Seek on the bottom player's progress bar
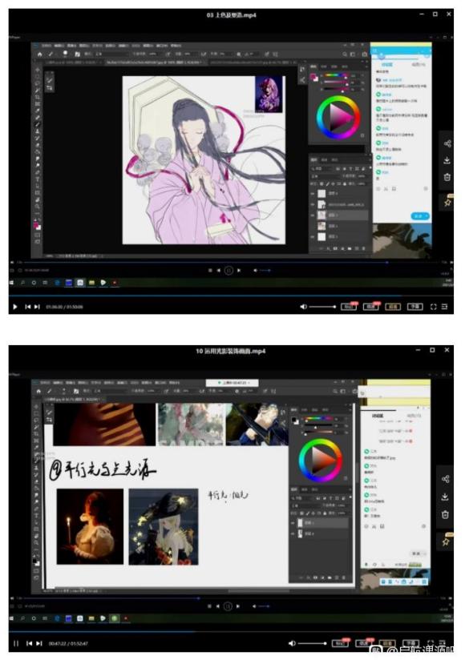The height and width of the screenshot is (664, 465). 231,632
